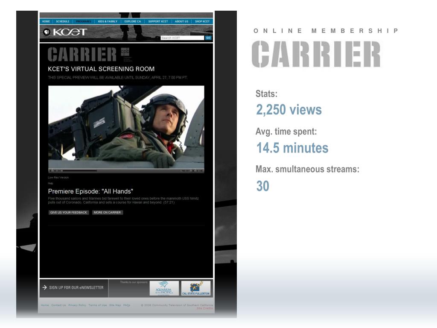Click footer Home link
Image resolution: width=437 pixels, height=328 pixels.
(45, 305)
